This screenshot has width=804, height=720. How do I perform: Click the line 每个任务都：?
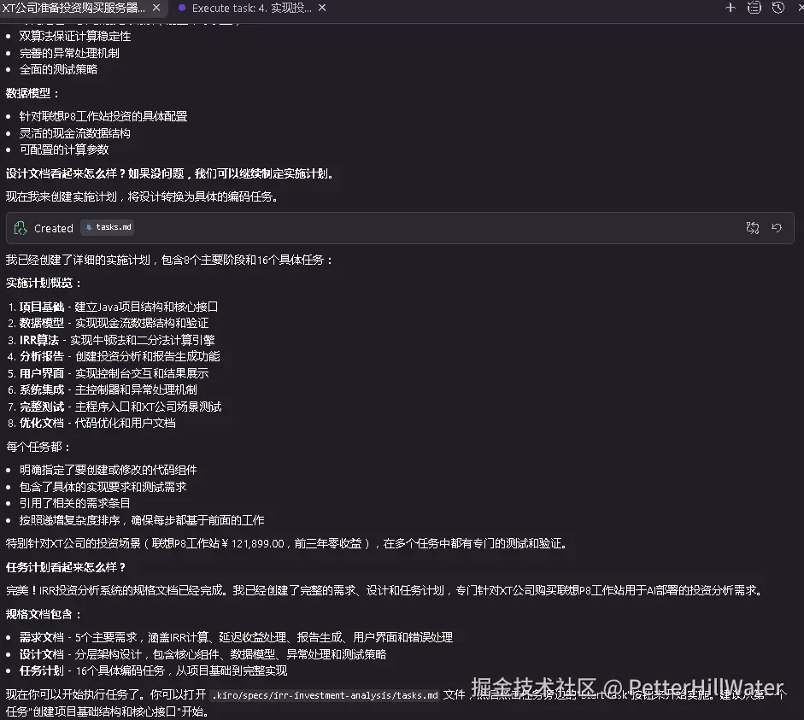click(38, 447)
